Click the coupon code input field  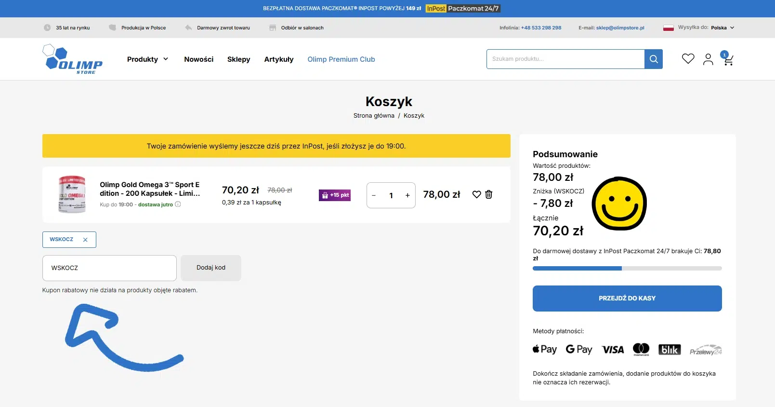click(x=109, y=268)
